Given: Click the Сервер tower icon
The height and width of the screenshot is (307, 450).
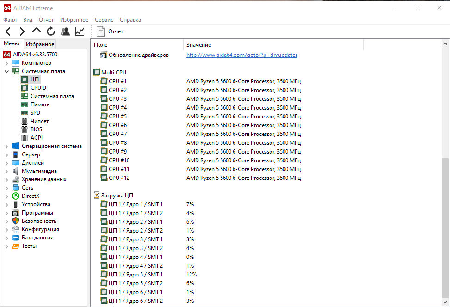Looking at the screenshot, I should (16, 154).
